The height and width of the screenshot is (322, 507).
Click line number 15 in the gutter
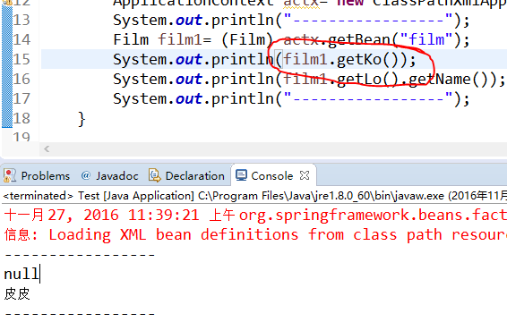(x=21, y=59)
